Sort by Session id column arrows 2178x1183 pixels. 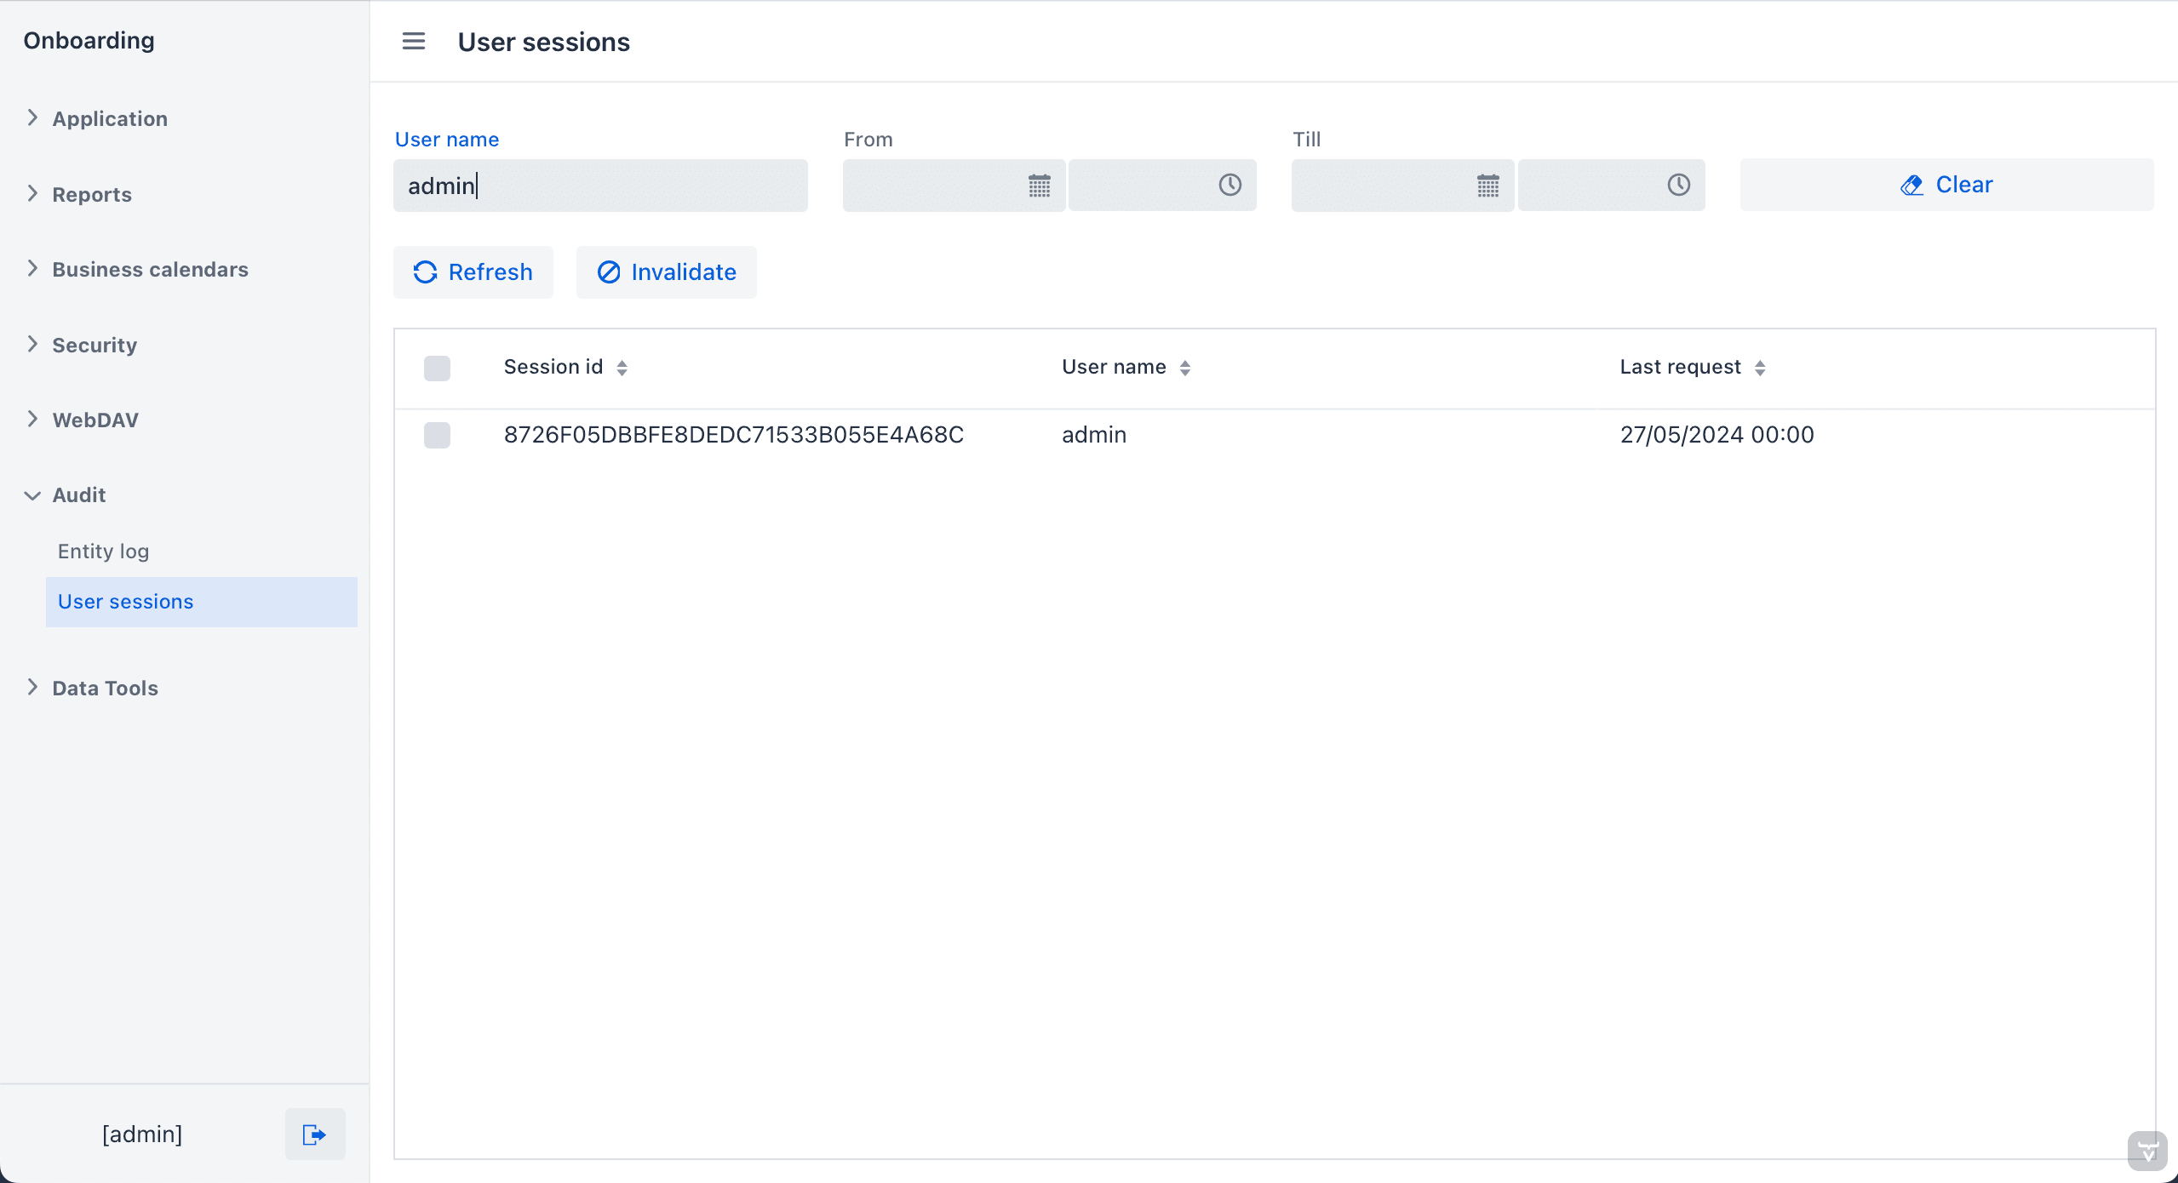click(x=622, y=368)
